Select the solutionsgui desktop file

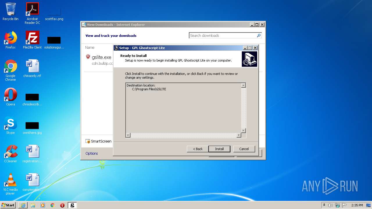pos(54,42)
